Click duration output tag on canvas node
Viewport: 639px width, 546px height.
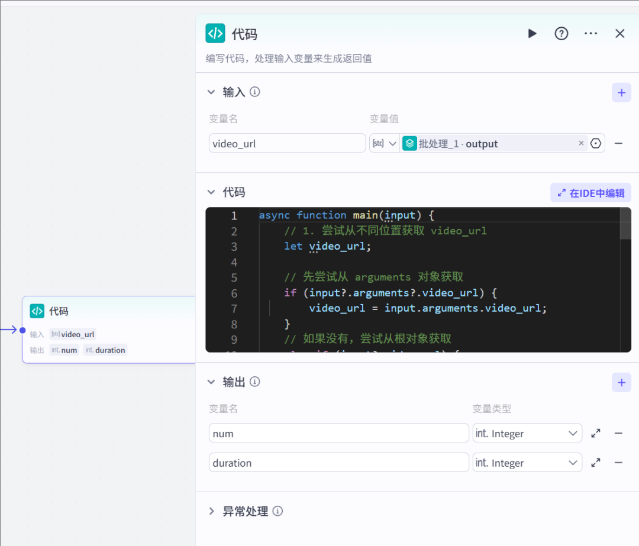tap(105, 350)
